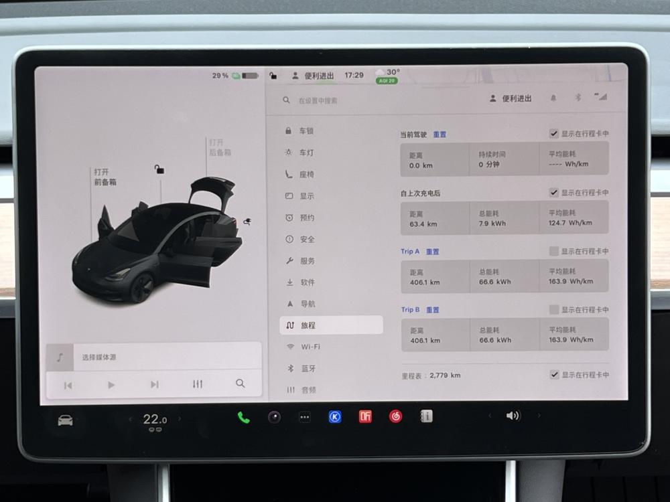Decrease volume with left chevron
This screenshot has width=670, height=502.
(490, 416)
